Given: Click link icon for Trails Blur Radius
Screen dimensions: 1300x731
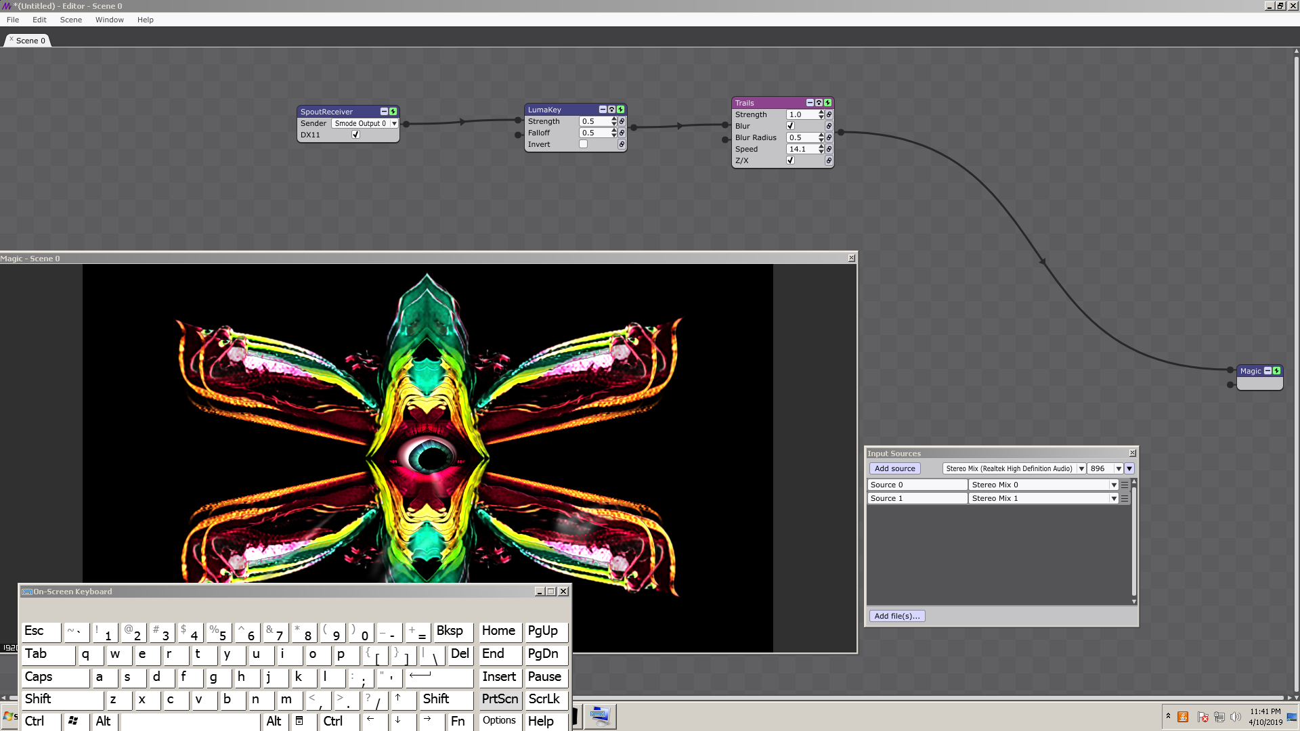Looking at the screenshot, I should point(829,138).
